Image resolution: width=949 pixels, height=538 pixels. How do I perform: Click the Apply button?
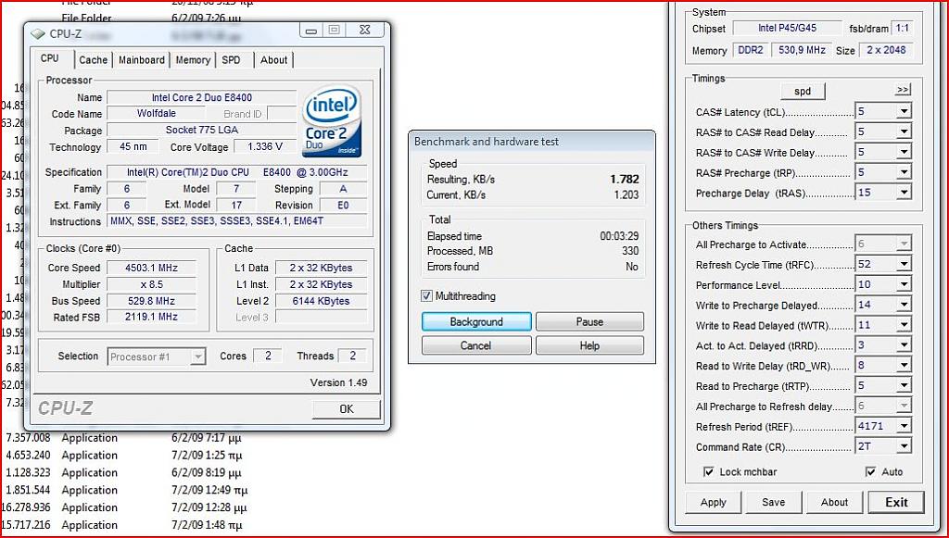point(713,502)
